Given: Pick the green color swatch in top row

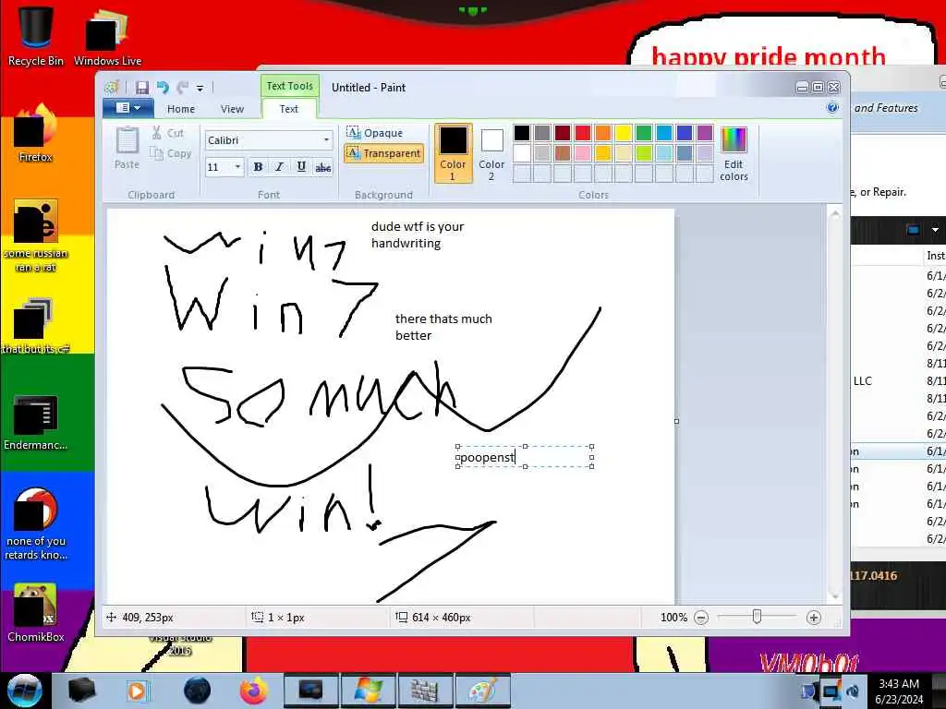Looking at the screenshot, I should [644, 133].
